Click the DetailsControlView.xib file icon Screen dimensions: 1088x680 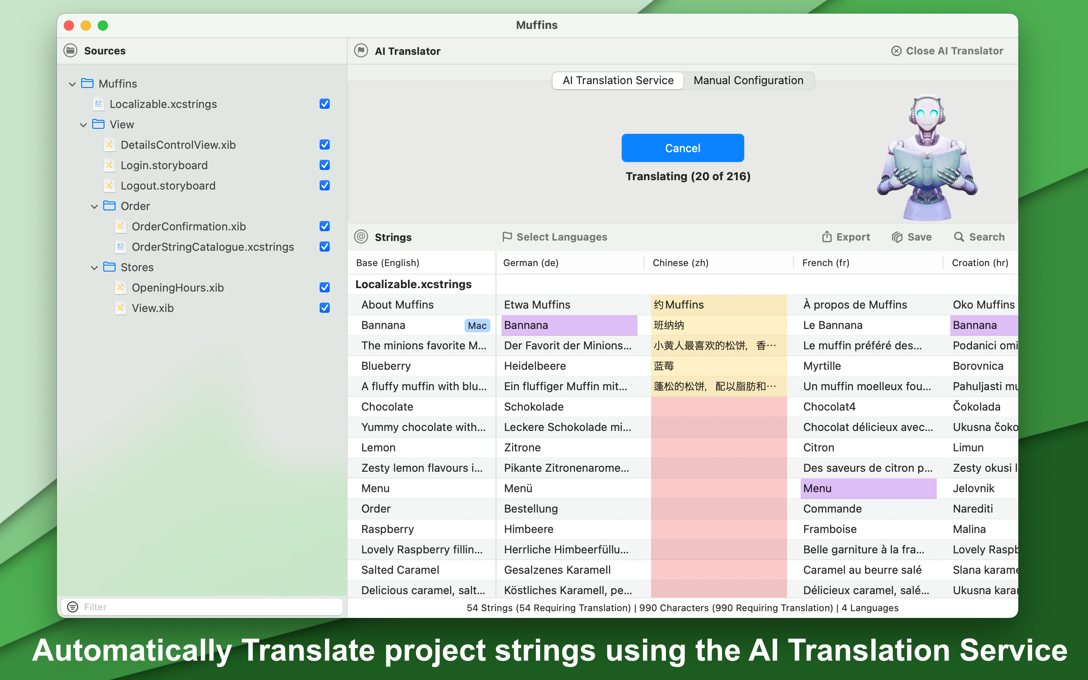coord(109,144)
